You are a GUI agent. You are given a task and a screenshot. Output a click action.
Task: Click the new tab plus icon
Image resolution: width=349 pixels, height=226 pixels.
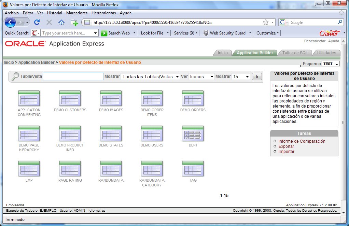(74, 22)
